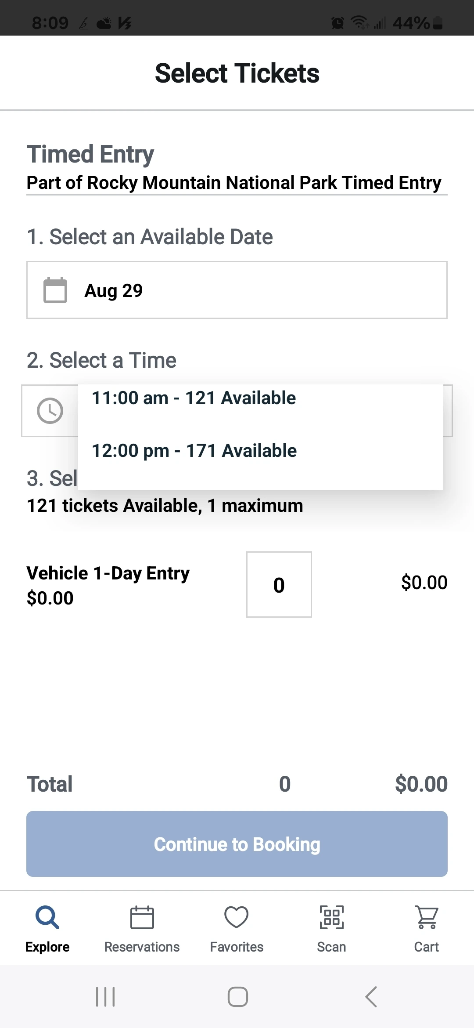This screenshot has height=1028, width=474.
Task: Tap the Scan tab label
Action: point(331,947)
